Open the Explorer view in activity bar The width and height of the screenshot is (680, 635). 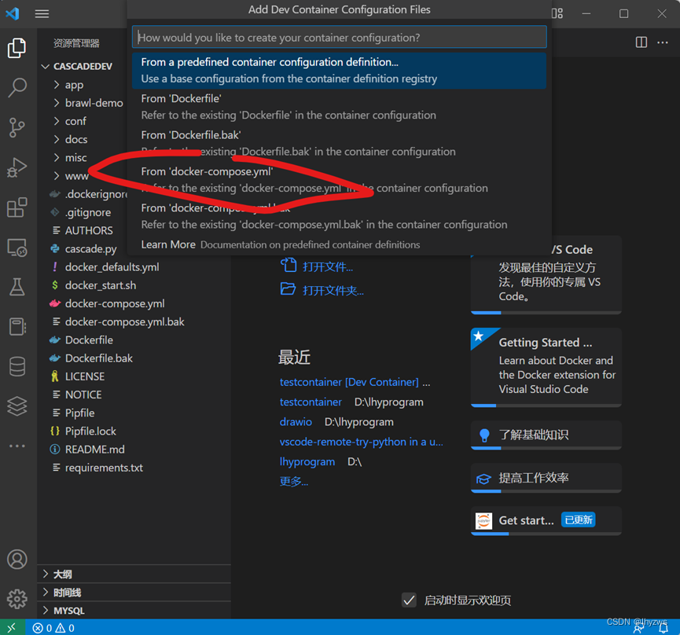pos(17,48)
